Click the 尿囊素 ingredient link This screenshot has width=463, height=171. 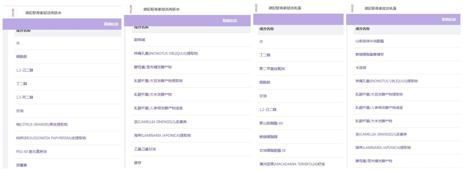pyautogui.click(x=21, y=165)
